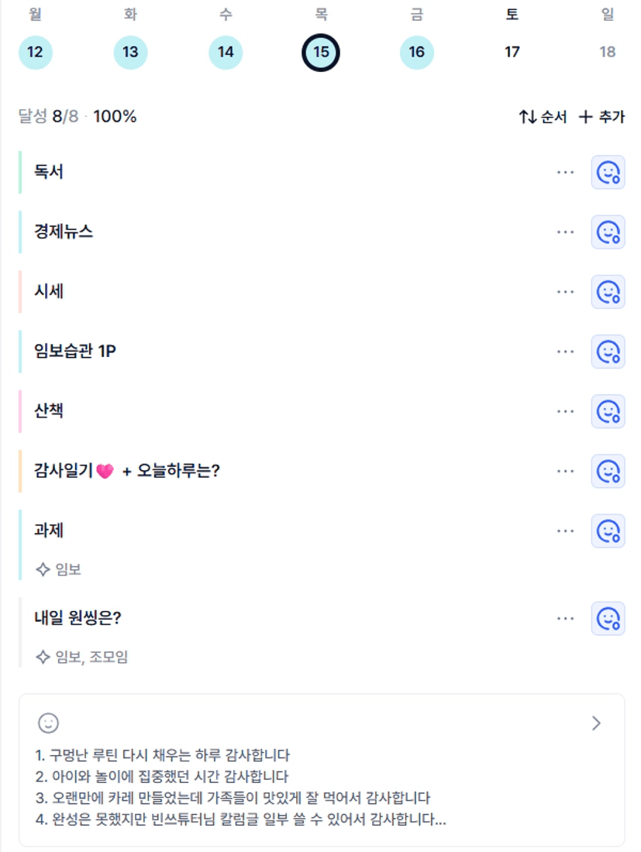Image resolution: width=641 pixels, height=852 pixels.
Task: Toggle the 시세 habit item
Action: point(49,292)
